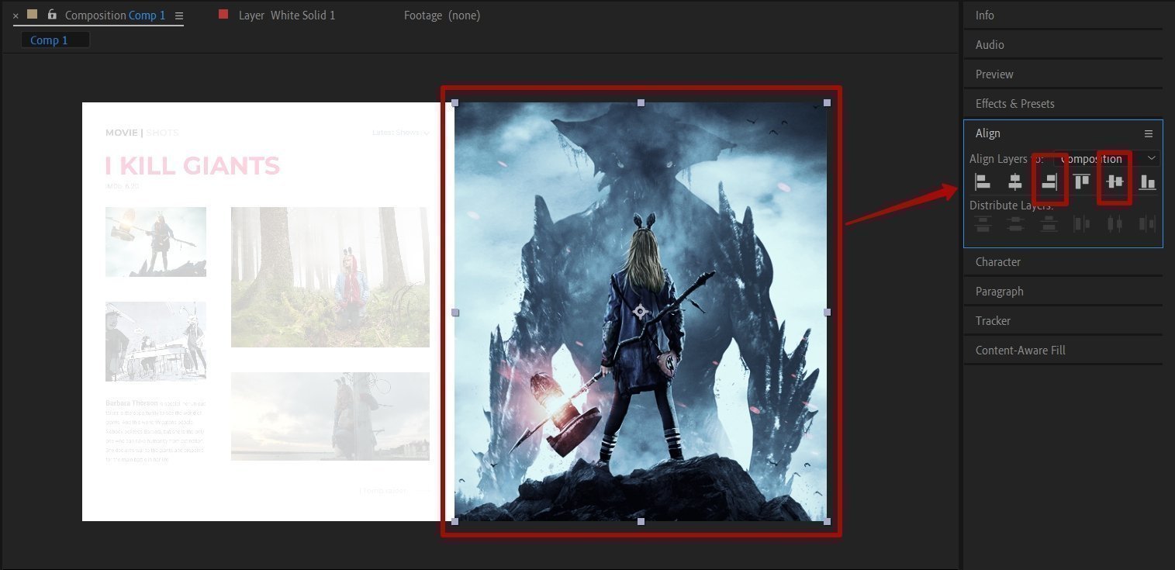This screenshot has height=570, width=1175.
Task: Click the poster layer's top-left corner handle
Action: pos(455,102)
